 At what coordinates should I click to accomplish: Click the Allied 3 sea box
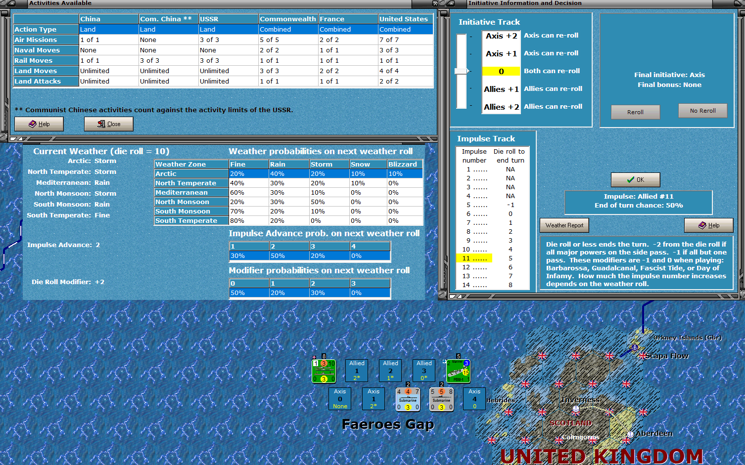coord(424,370)
